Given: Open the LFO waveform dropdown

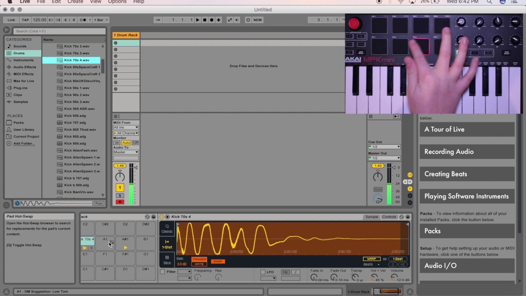Looking at the screenshot, I should [x=268, y=278].
